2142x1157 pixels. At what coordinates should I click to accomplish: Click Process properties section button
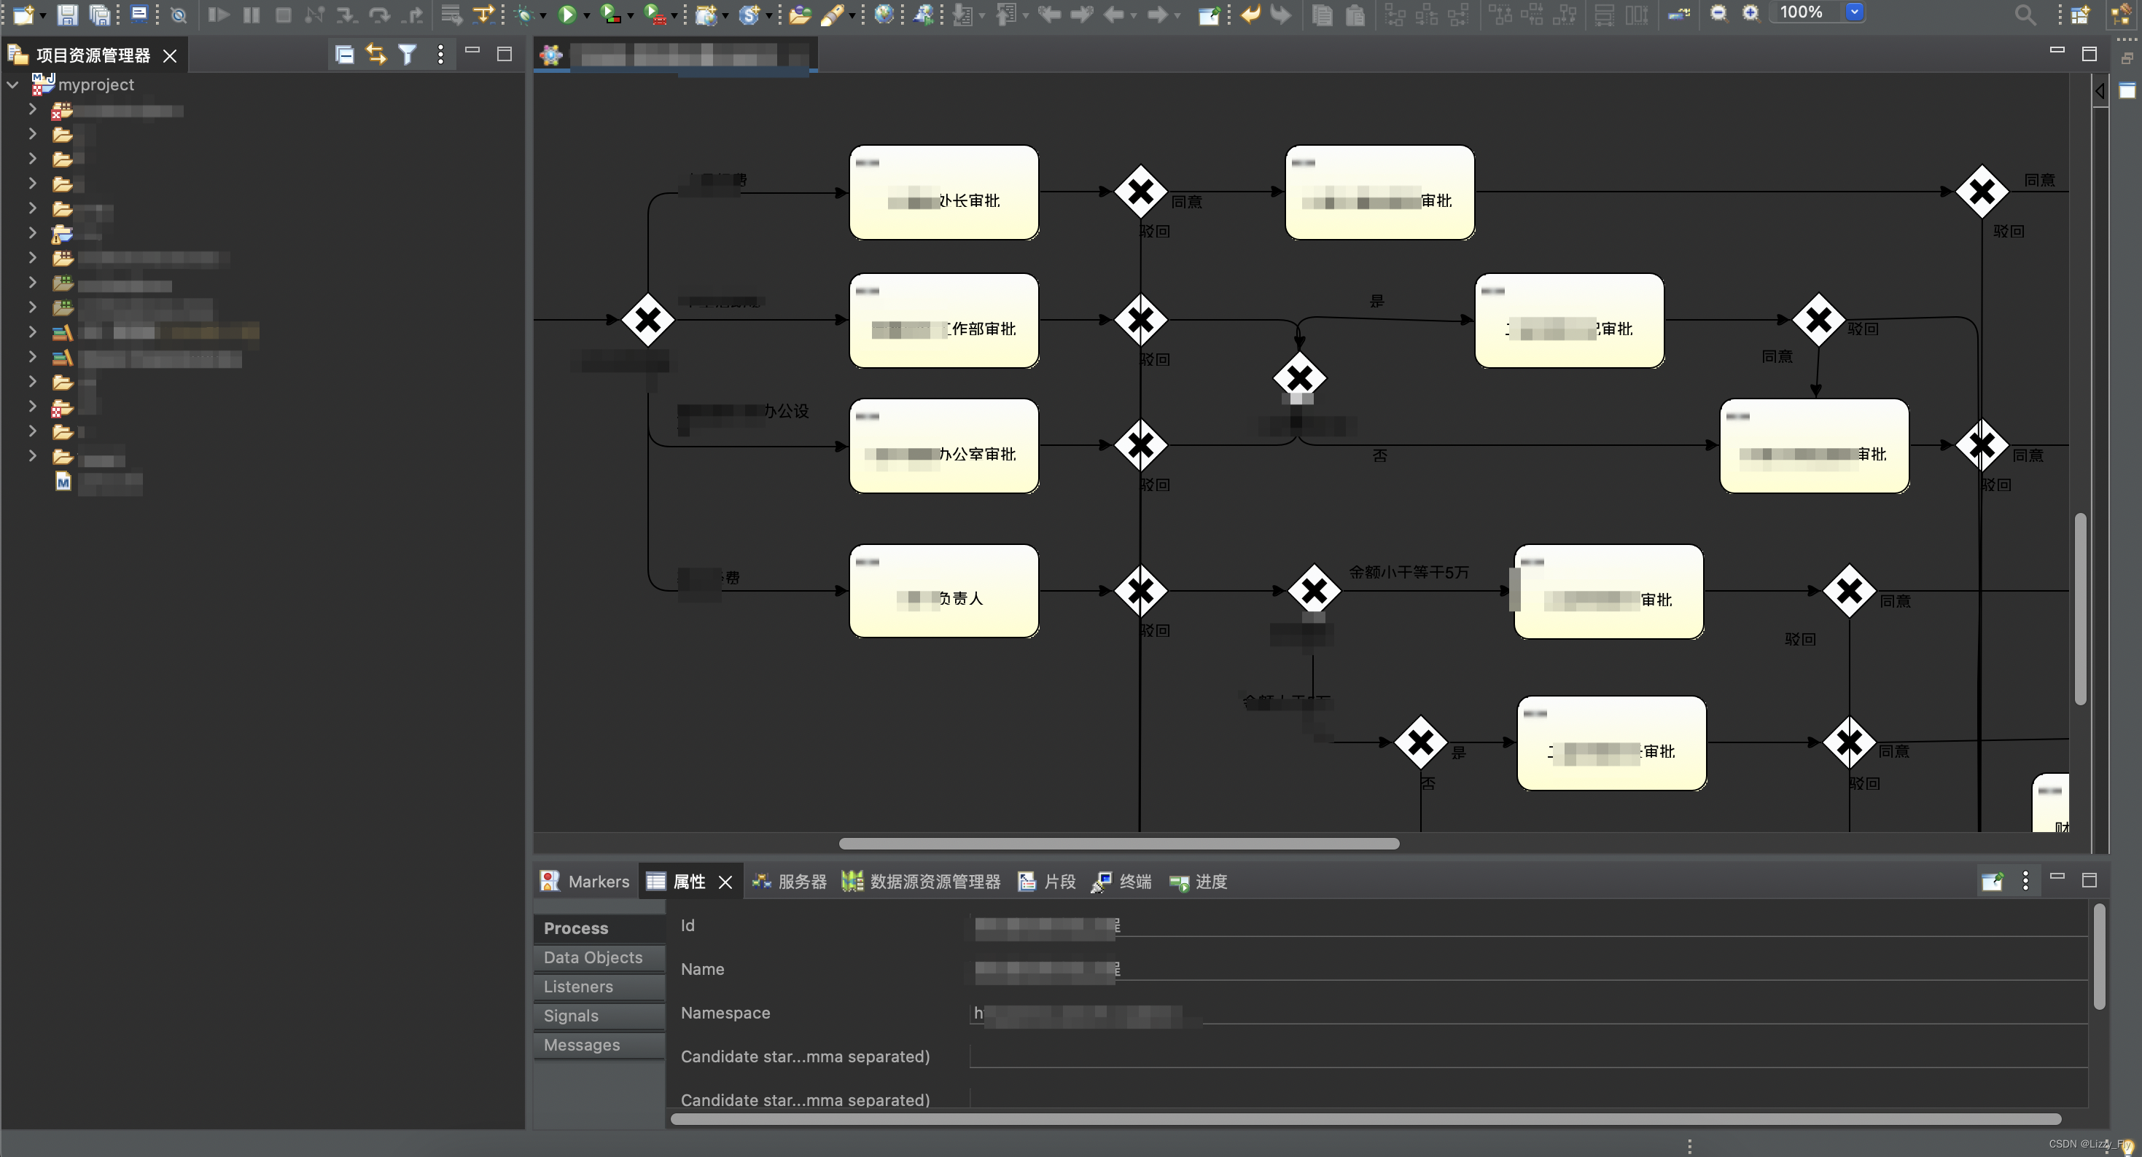tap(576, 927)
